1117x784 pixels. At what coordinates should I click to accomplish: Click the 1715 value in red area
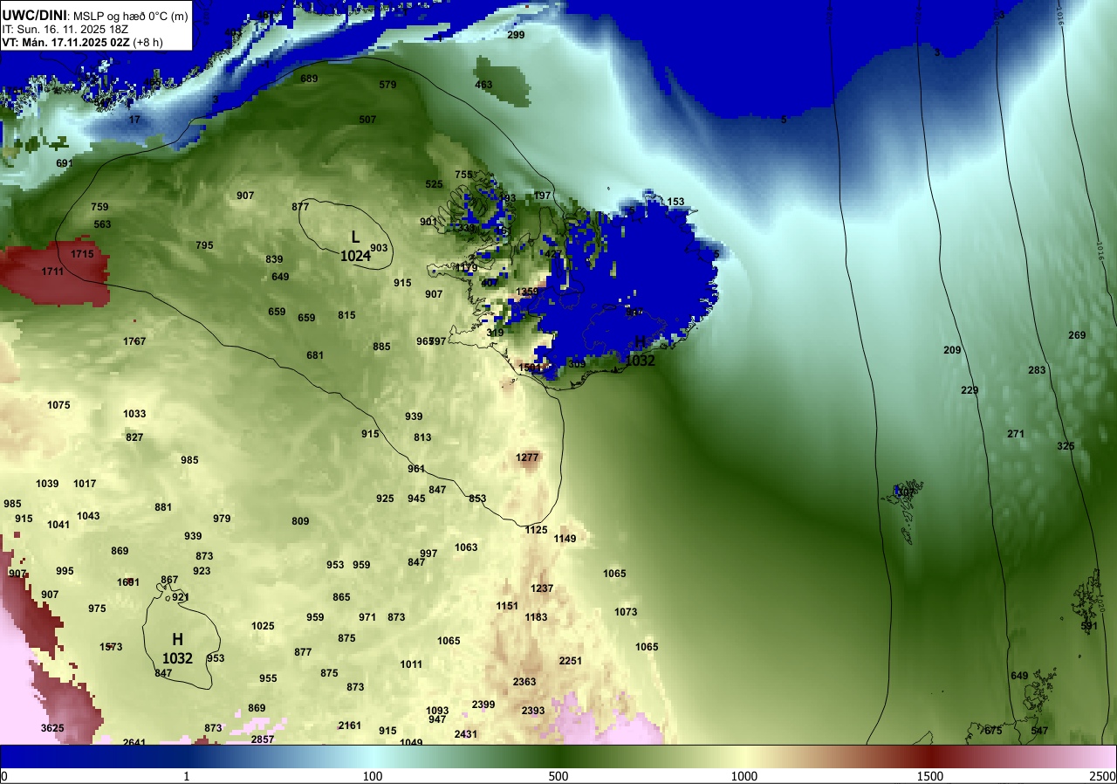click(x=82, y=254)
